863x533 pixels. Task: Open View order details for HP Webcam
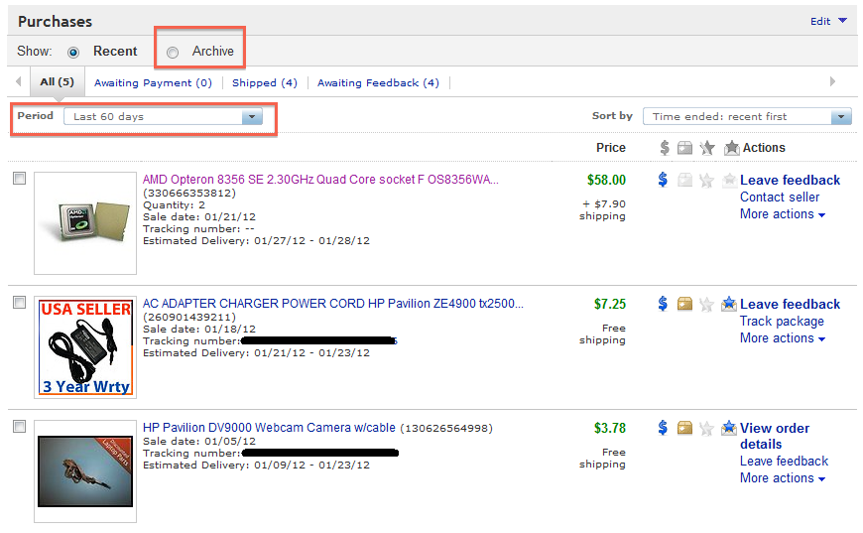774,436
